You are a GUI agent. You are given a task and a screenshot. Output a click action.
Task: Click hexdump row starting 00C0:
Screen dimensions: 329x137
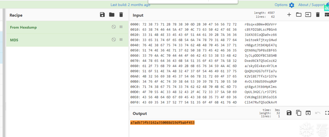coord(203,87)
